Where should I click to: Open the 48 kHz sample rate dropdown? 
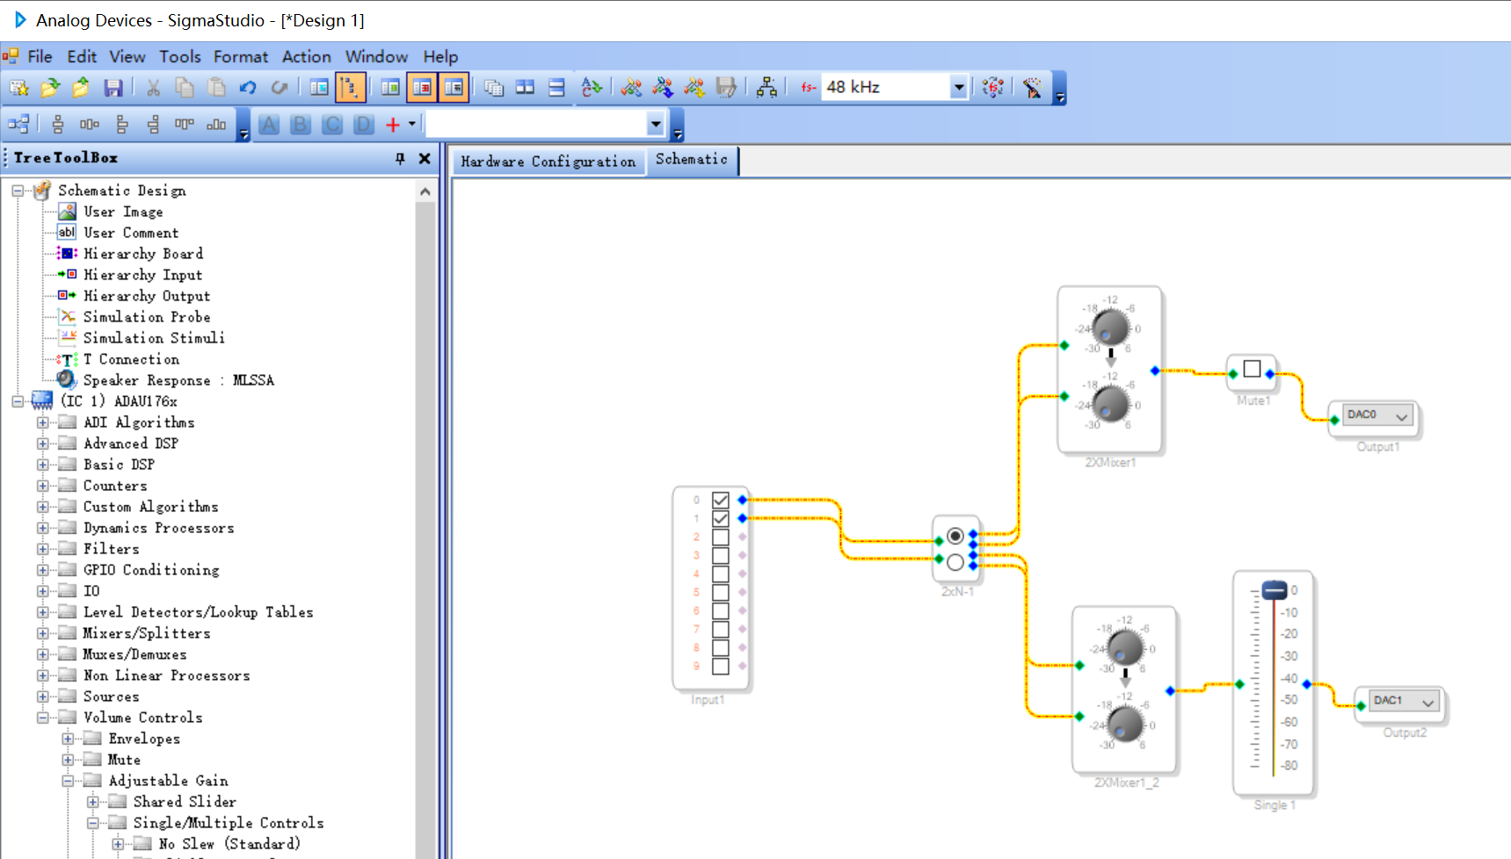tap(959, 87)
